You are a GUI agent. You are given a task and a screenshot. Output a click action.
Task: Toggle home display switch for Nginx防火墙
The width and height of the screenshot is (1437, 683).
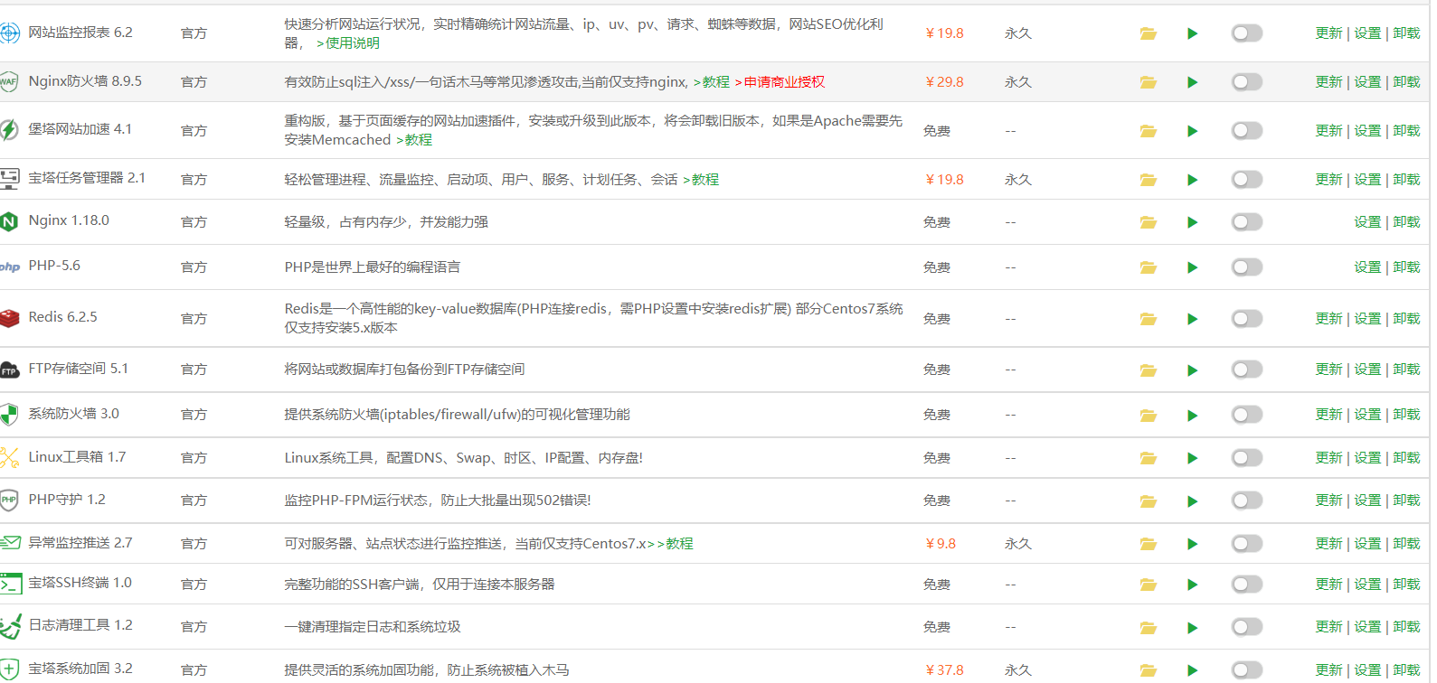(x=1246, y=82)
